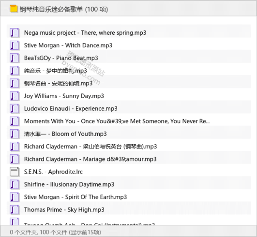Click the document icon beside Aphrodite.lrc
The image size is (257, 237).
[15, 172]
